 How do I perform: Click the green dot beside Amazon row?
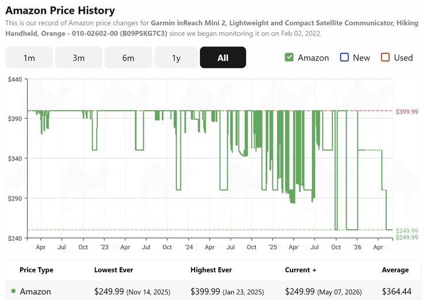point(13,291)
